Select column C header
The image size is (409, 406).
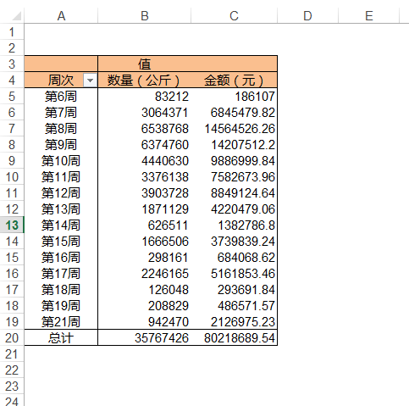[234, 16]
